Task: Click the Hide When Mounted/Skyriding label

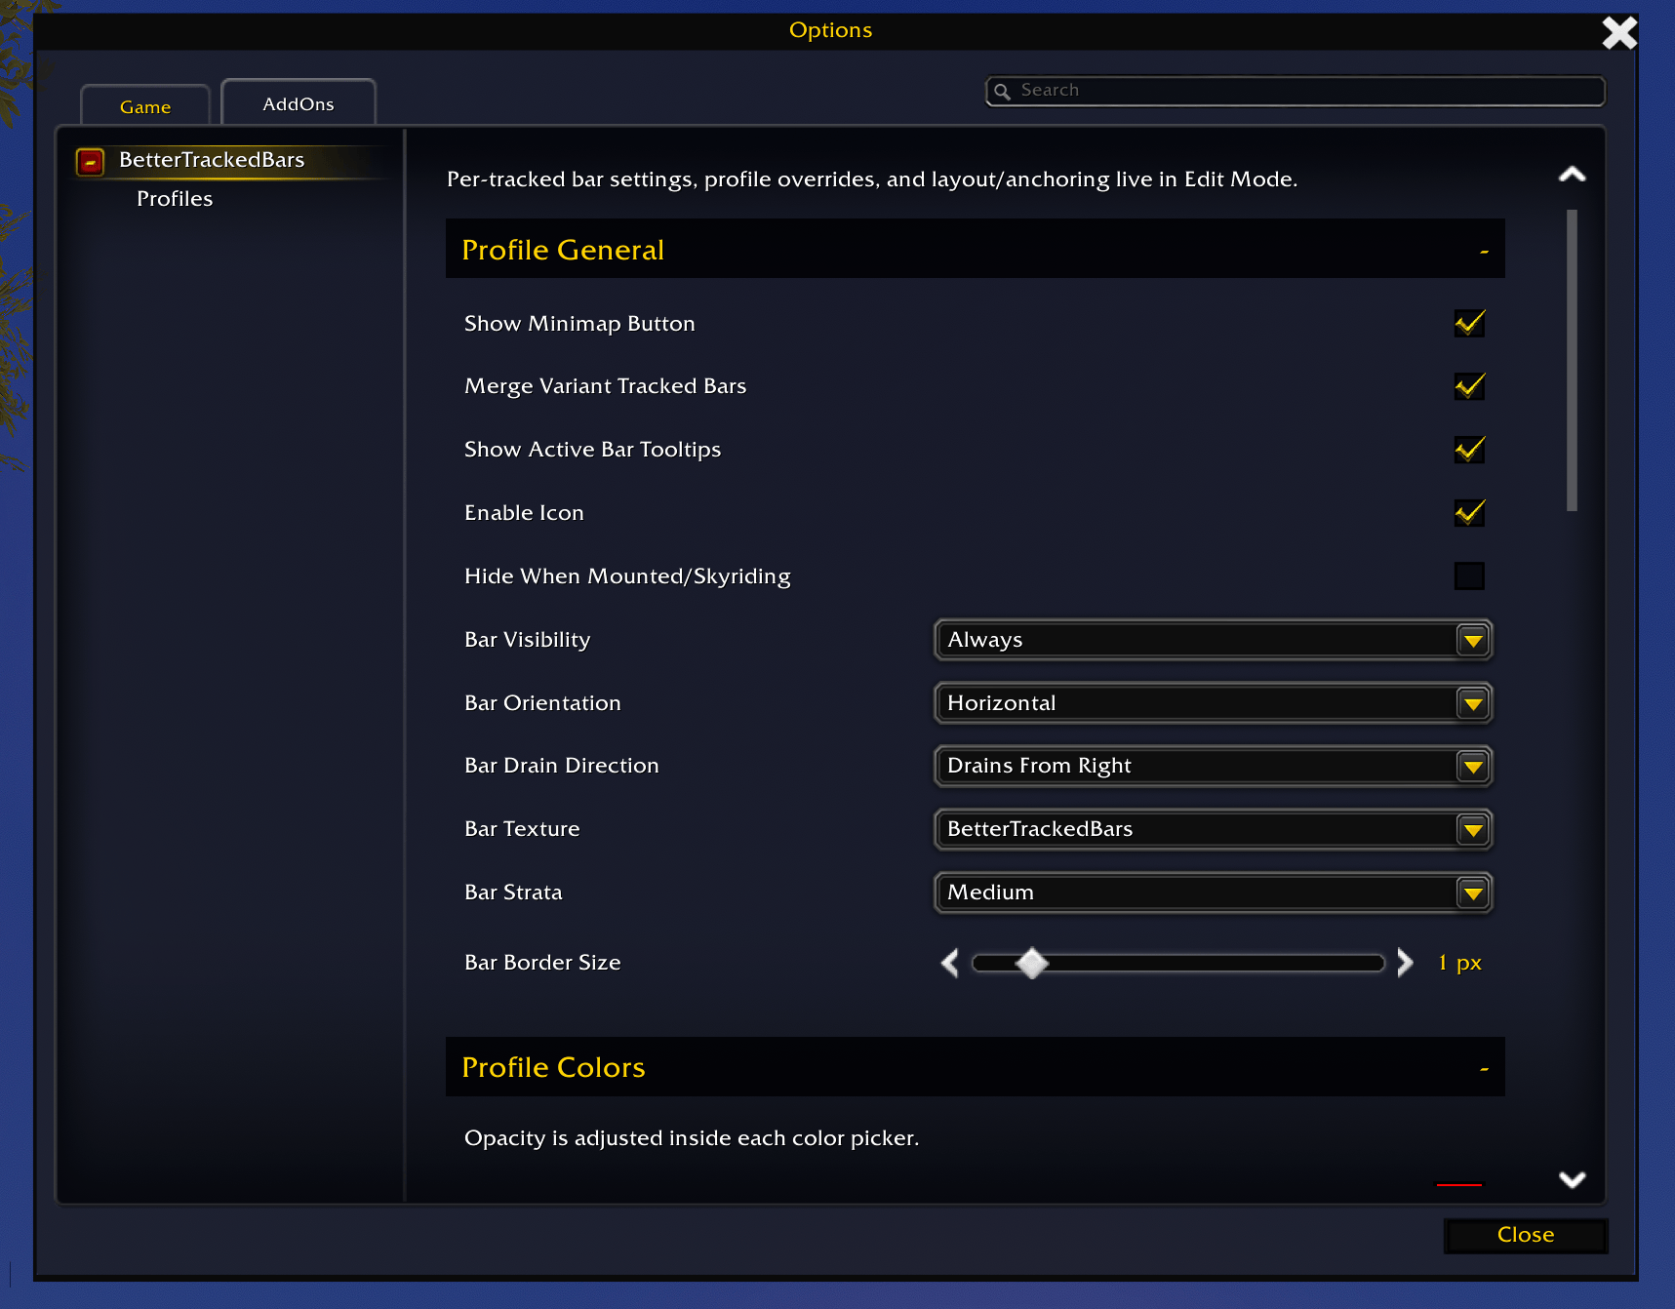Action: (x=627, y=576)
